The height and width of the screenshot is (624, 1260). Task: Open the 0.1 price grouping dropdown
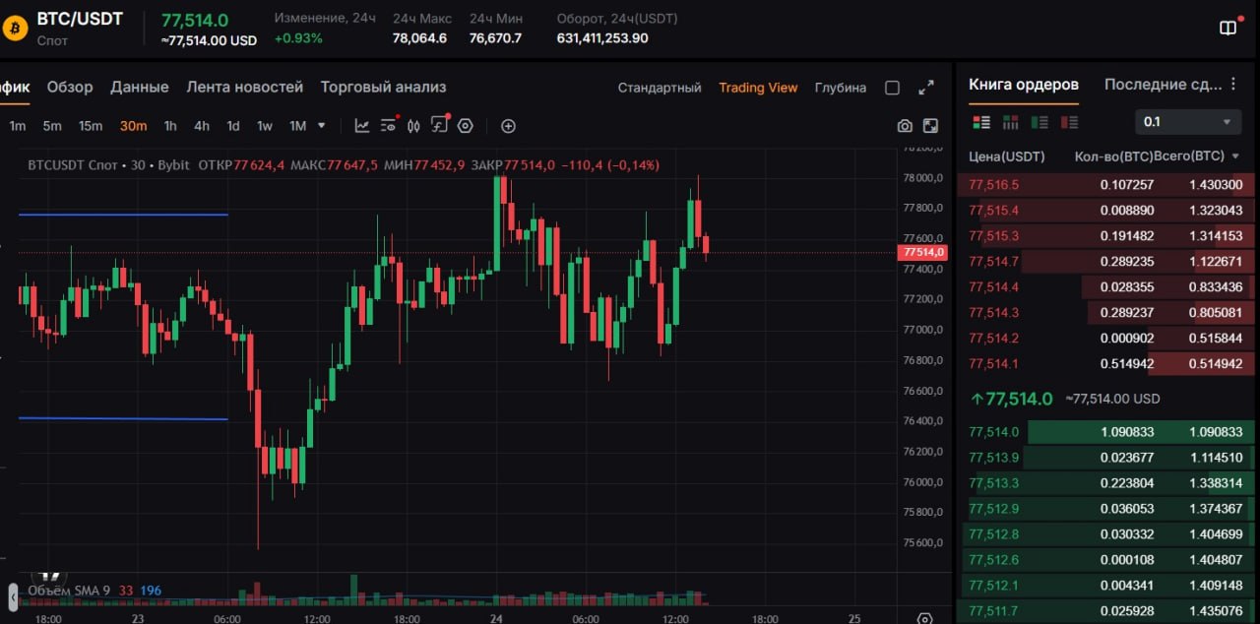(1186, 122)
